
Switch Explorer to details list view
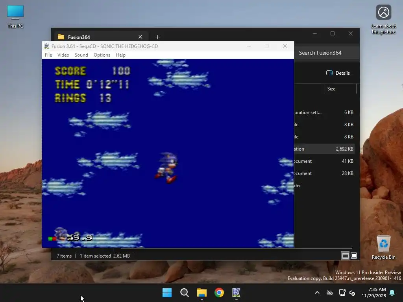coord(345,256)
